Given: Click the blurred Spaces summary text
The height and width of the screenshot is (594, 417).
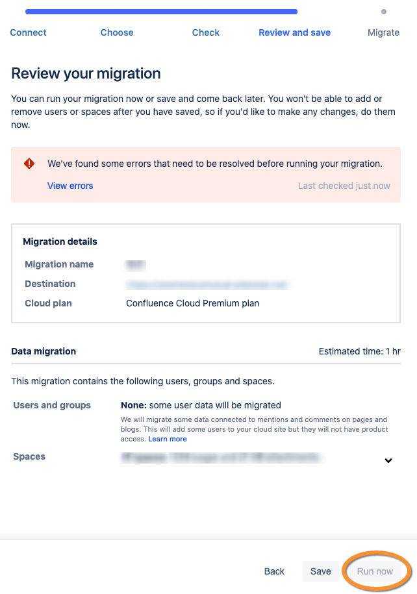Looking at the screenshot, I should coord(223,458).
